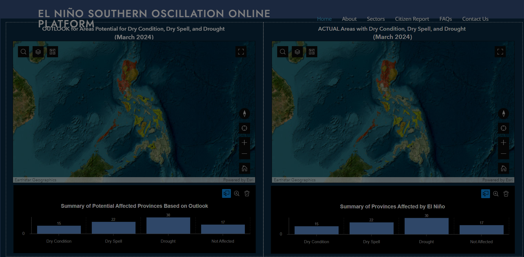Open search on the Outlook map
The image size is (524, 257).
[x=23, y=52]
